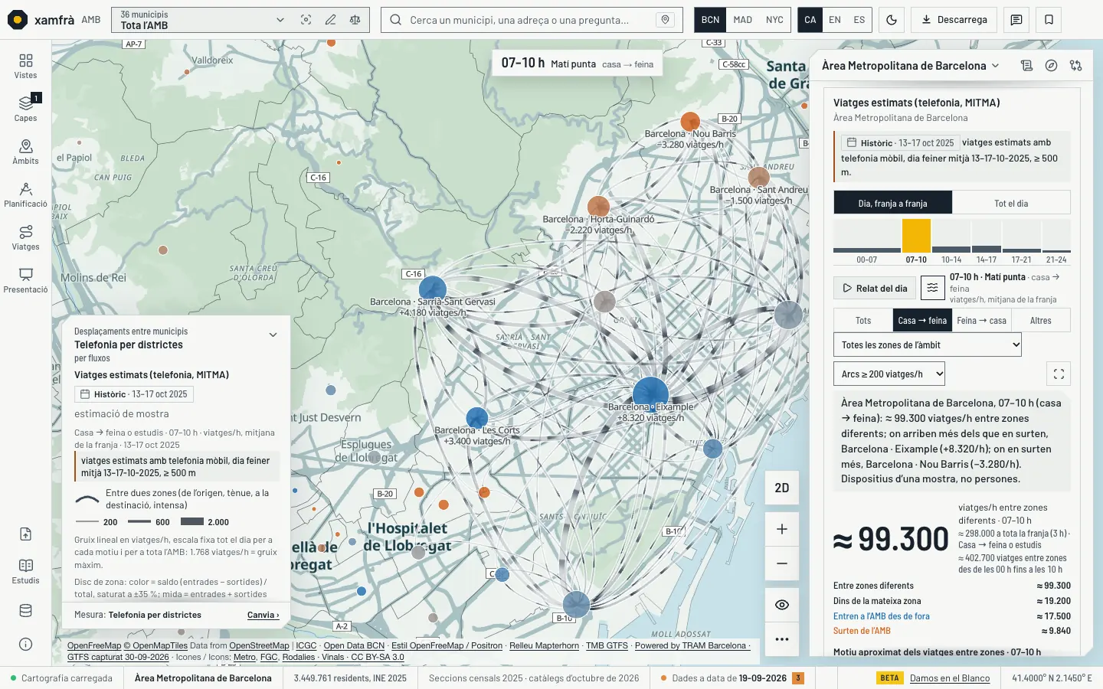Open the Estudis book icon in sidebar

click(25, 571)
